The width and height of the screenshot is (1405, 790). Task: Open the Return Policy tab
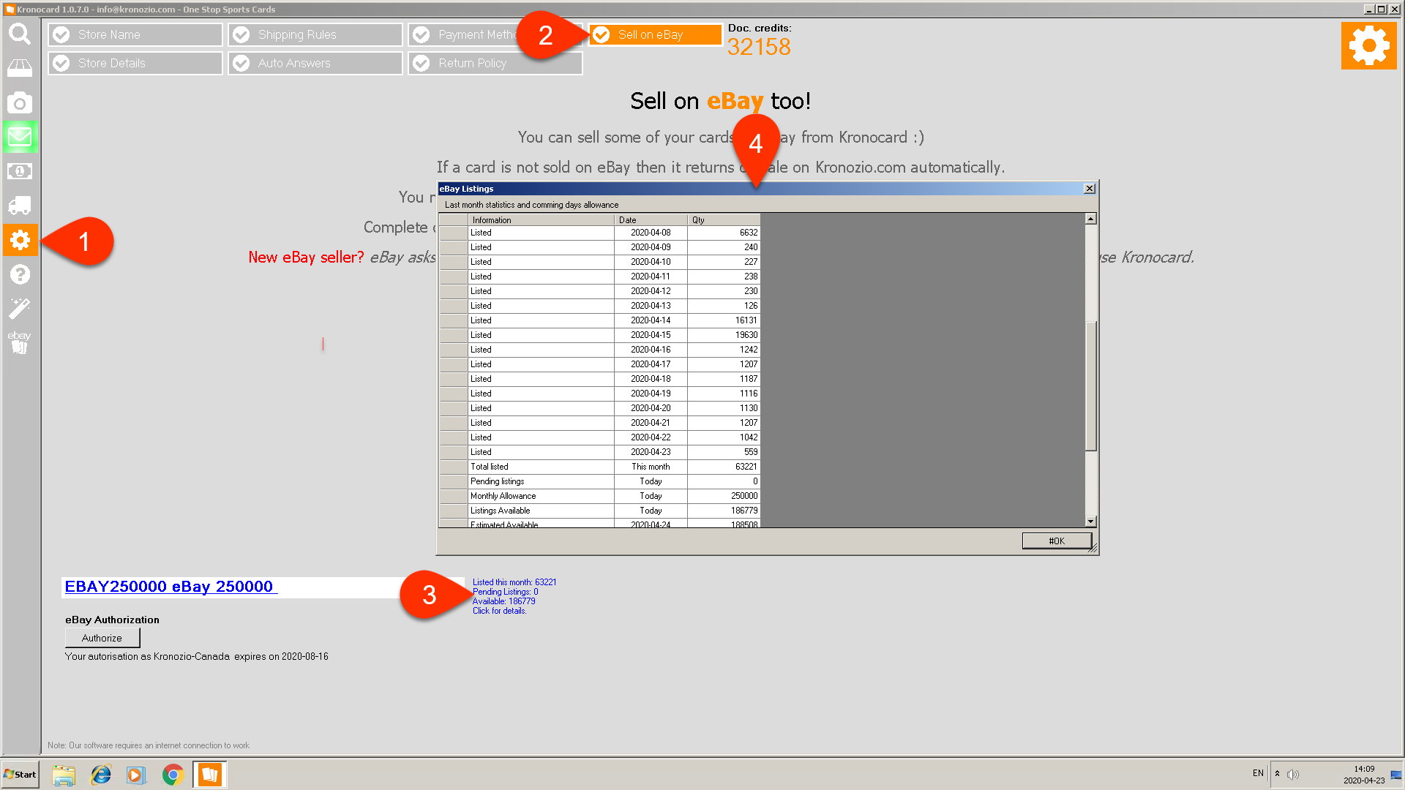(x=495, y=63)
